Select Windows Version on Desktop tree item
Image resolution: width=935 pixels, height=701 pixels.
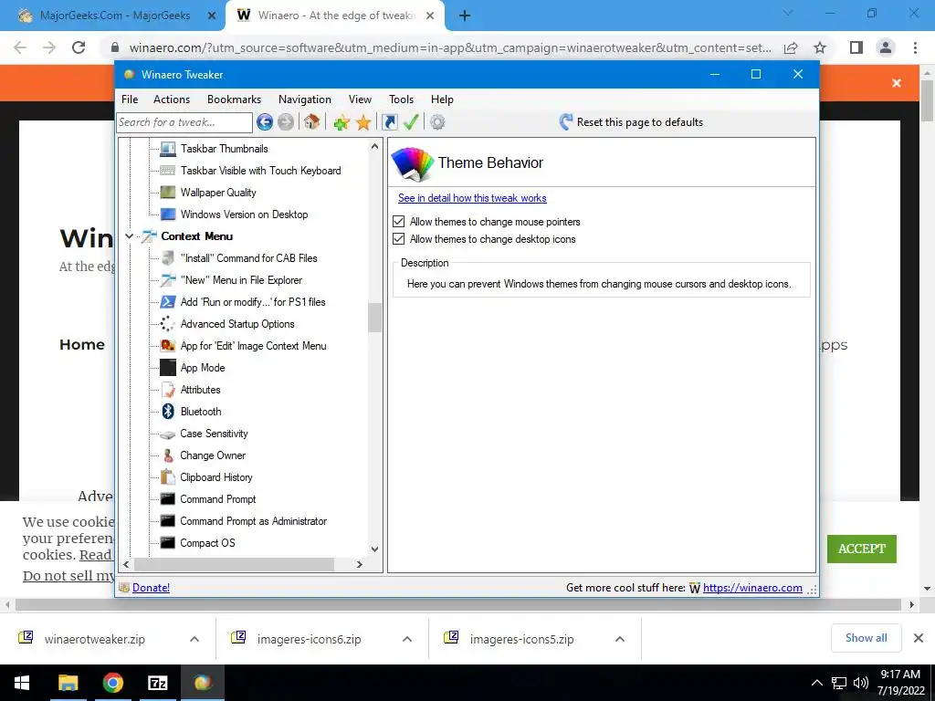244,214
